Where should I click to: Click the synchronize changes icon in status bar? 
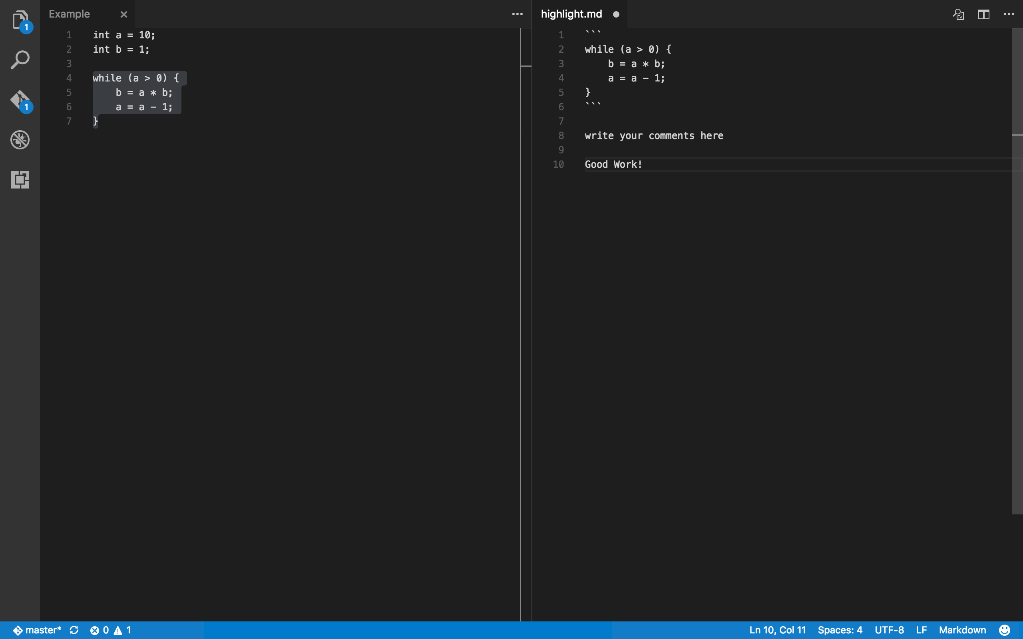pyautogui.click(x=74, y=630)
